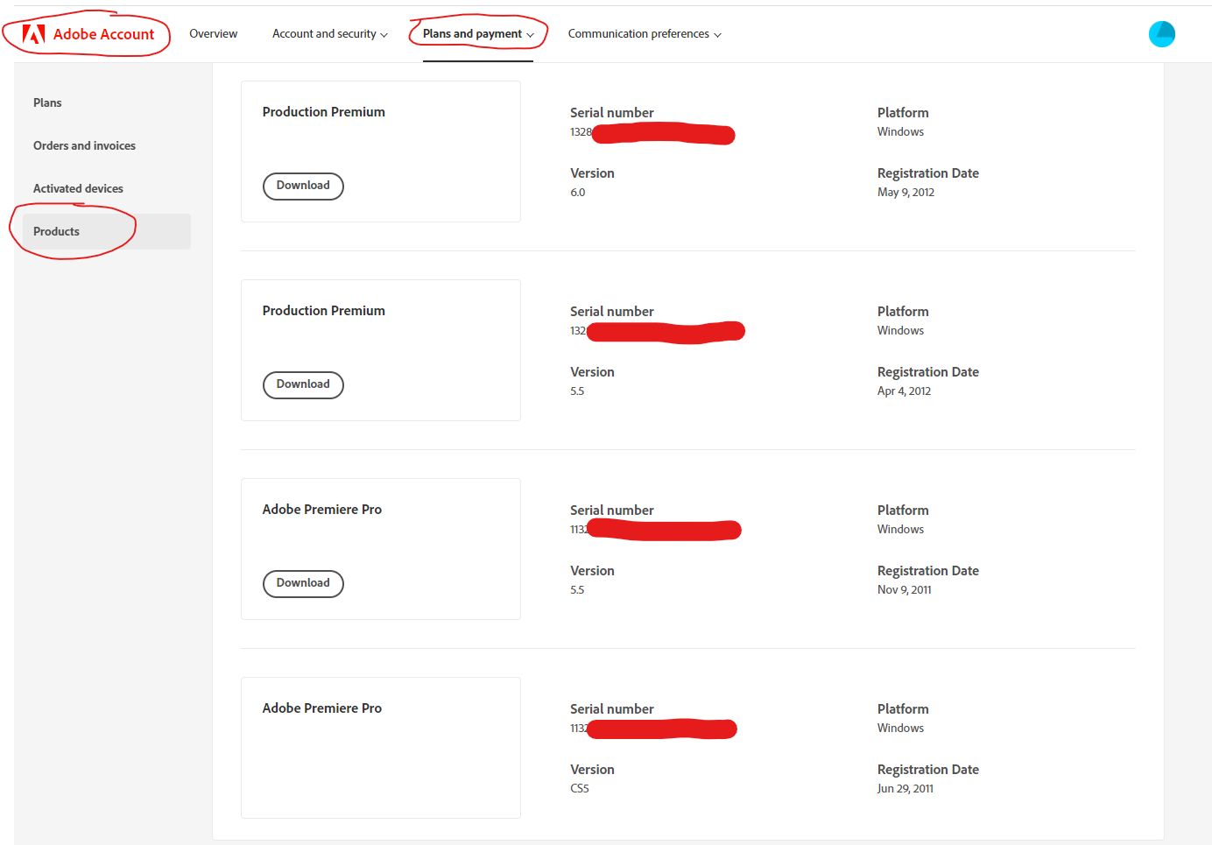
Task: Click Adobe Premiere Pro title registered Nov 9, 2011
Action: coord(322,510)
